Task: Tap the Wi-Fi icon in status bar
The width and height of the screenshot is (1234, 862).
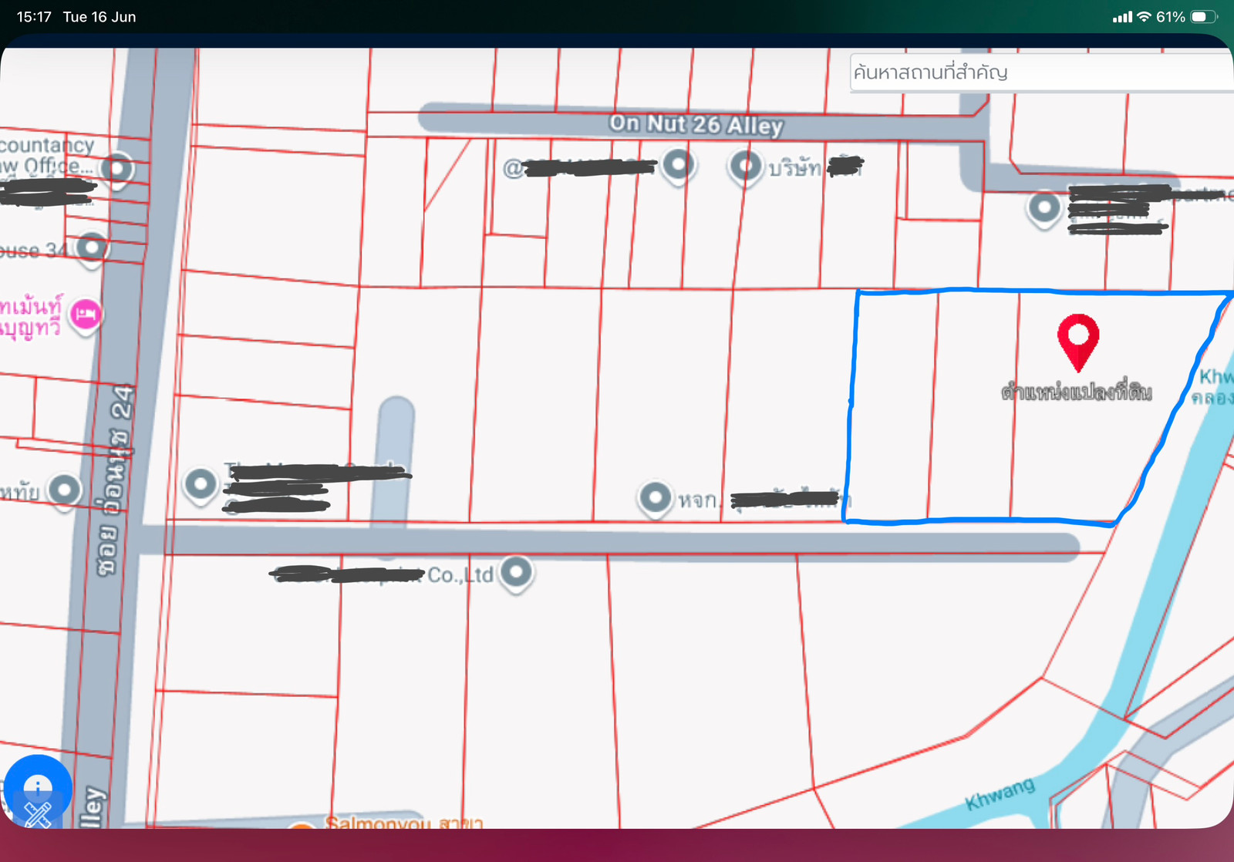Action: coord(1144,17)
